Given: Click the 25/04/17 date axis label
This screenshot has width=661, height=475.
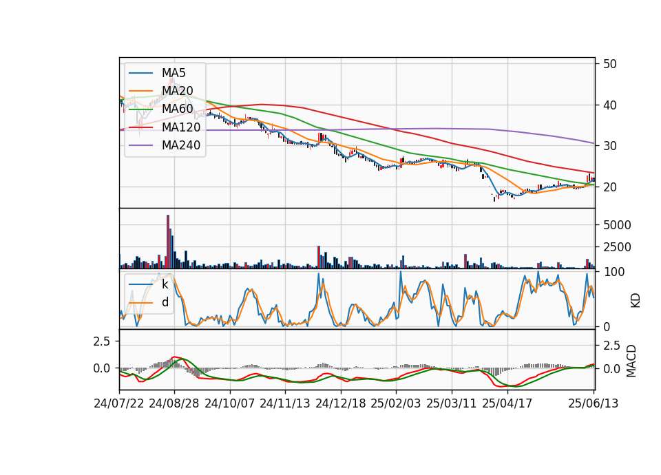Looking at the screenshot, I should (x=507, y=403).
